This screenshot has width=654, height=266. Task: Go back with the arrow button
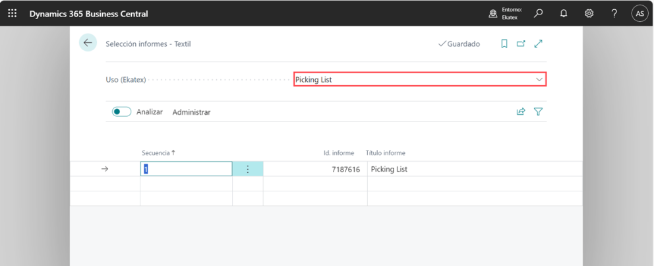(x=88, y=43)
